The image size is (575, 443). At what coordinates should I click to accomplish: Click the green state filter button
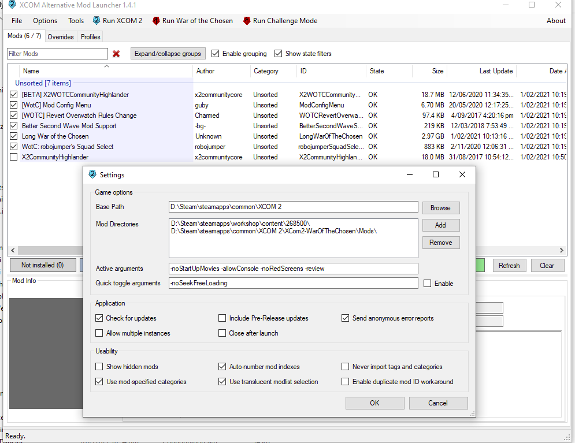point(480,265)
